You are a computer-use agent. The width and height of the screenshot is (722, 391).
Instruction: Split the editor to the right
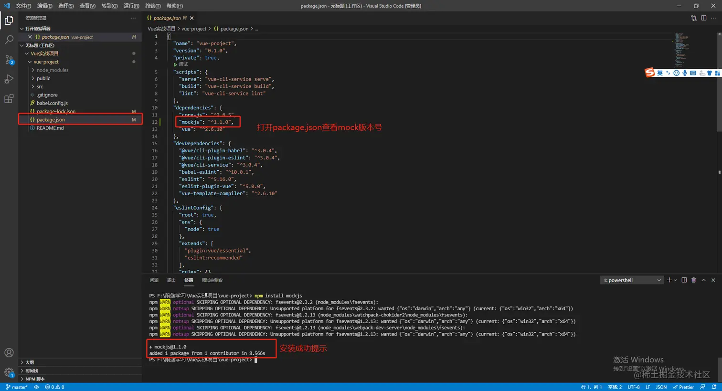704,18
